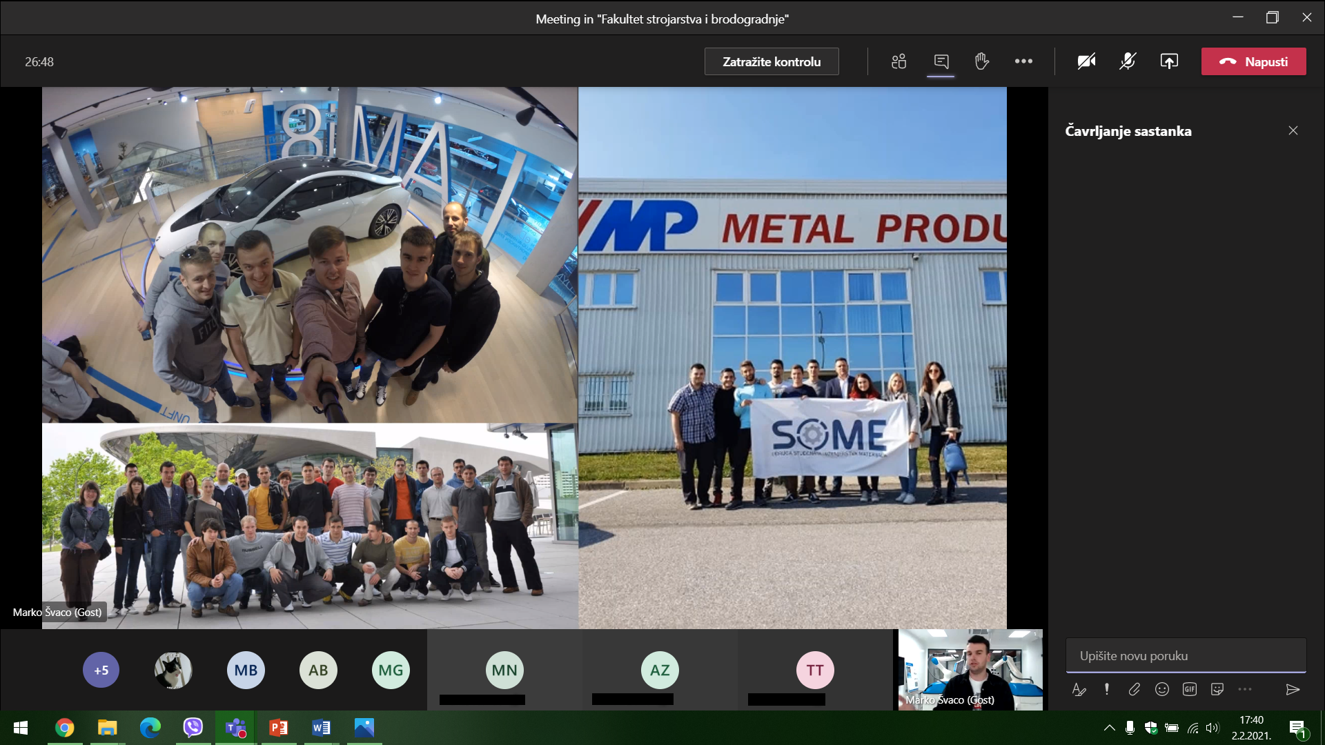This screenshot has height=745, width=1325.
Task: Select participant avatar MB
Action: tap(246, 670)
